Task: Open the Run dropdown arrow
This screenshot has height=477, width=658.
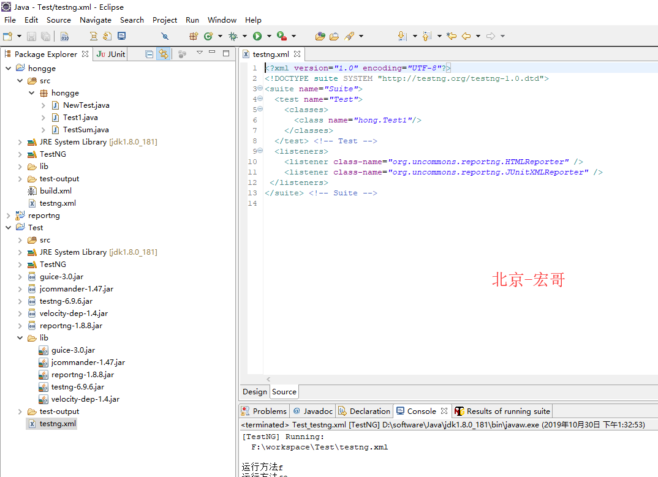Action: tap(269, 36)
